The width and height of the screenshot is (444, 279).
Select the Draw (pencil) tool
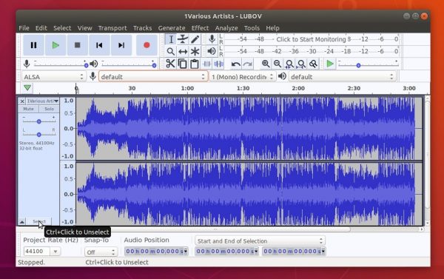pyautogui.click(x=195, y=39)
